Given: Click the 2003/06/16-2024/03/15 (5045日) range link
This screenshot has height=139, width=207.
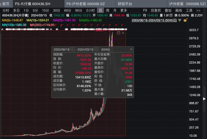Looking at the screenshot, I should coord(154,20).
